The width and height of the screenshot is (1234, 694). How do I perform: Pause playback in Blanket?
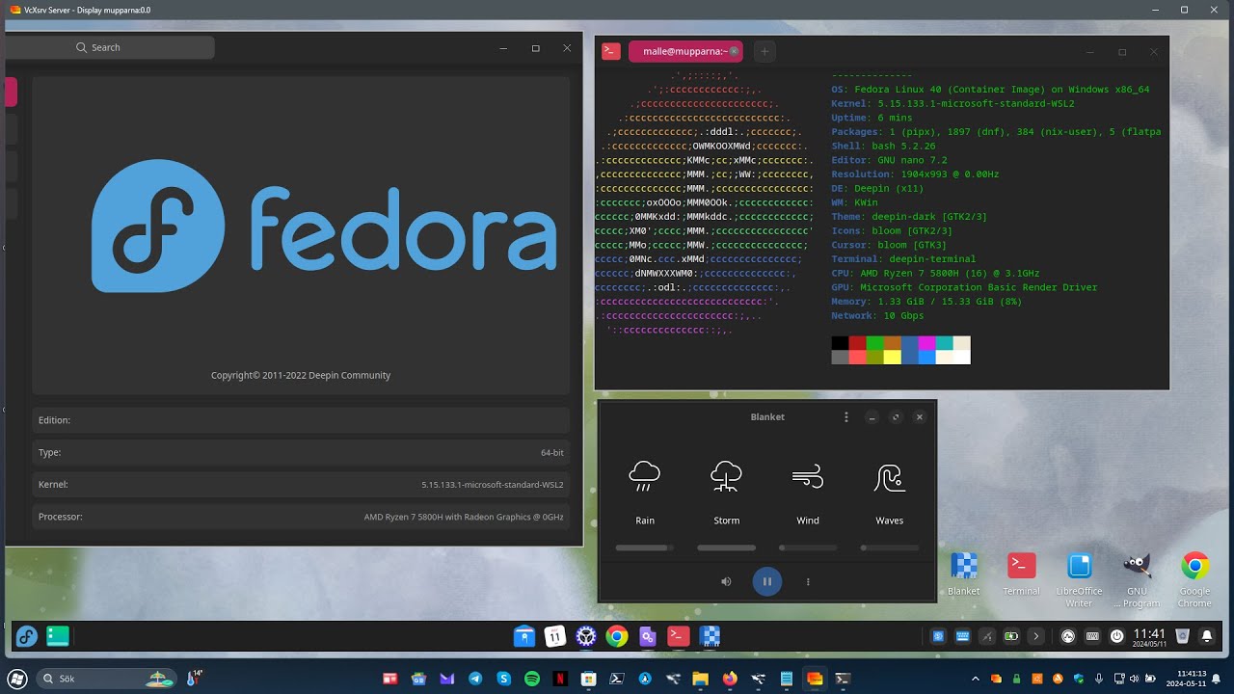pos(767,581)
